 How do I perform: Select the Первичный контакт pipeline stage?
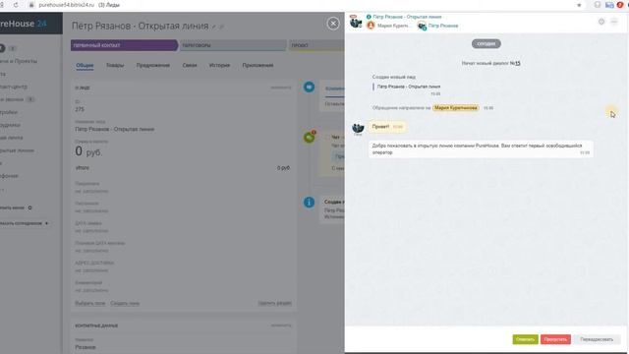[x=125, y=45]
